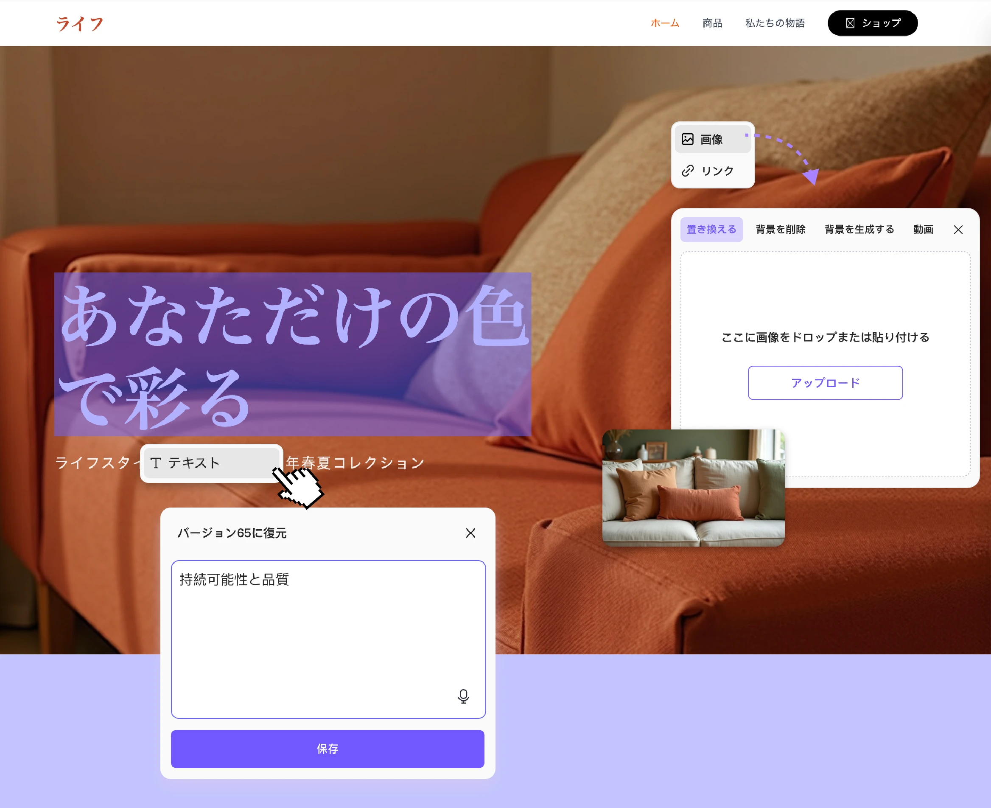Close the image replace panel
Image resolution: width=991 pixels, height=808 pixels.
click(958, 230)
